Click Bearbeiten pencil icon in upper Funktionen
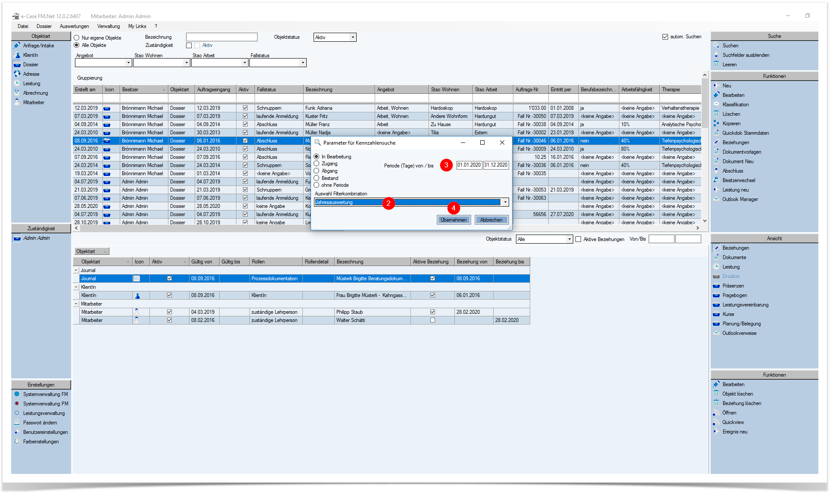The height and width of the screenshot is (495, 833). point(716,95)
